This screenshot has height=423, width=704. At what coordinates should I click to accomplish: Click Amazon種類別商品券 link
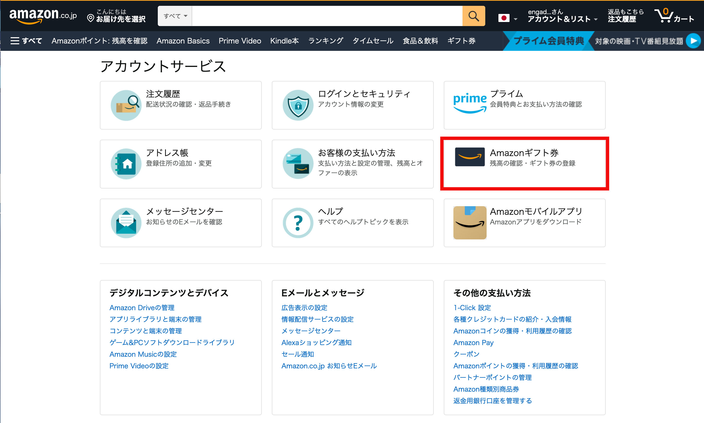tap(486, 389)
